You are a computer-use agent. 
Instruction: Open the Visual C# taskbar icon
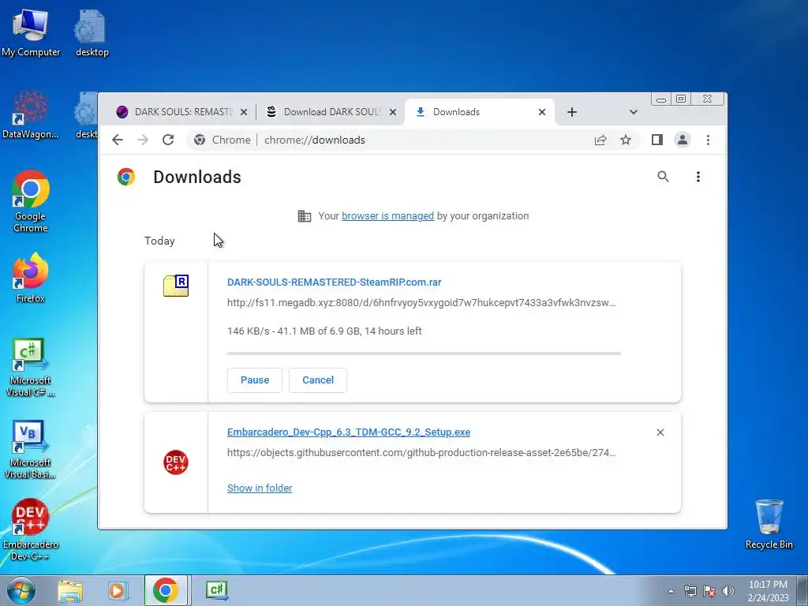[x=216, y=590]
